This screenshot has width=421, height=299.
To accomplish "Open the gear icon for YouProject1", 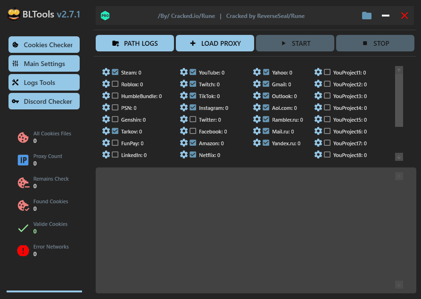I will coord(318,72).
